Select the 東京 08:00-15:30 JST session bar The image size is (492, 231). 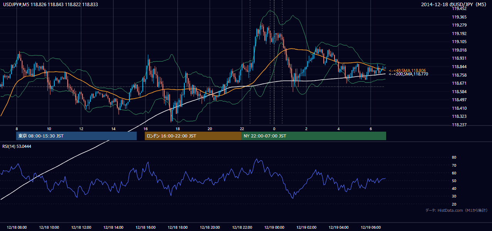coord(76,136)
